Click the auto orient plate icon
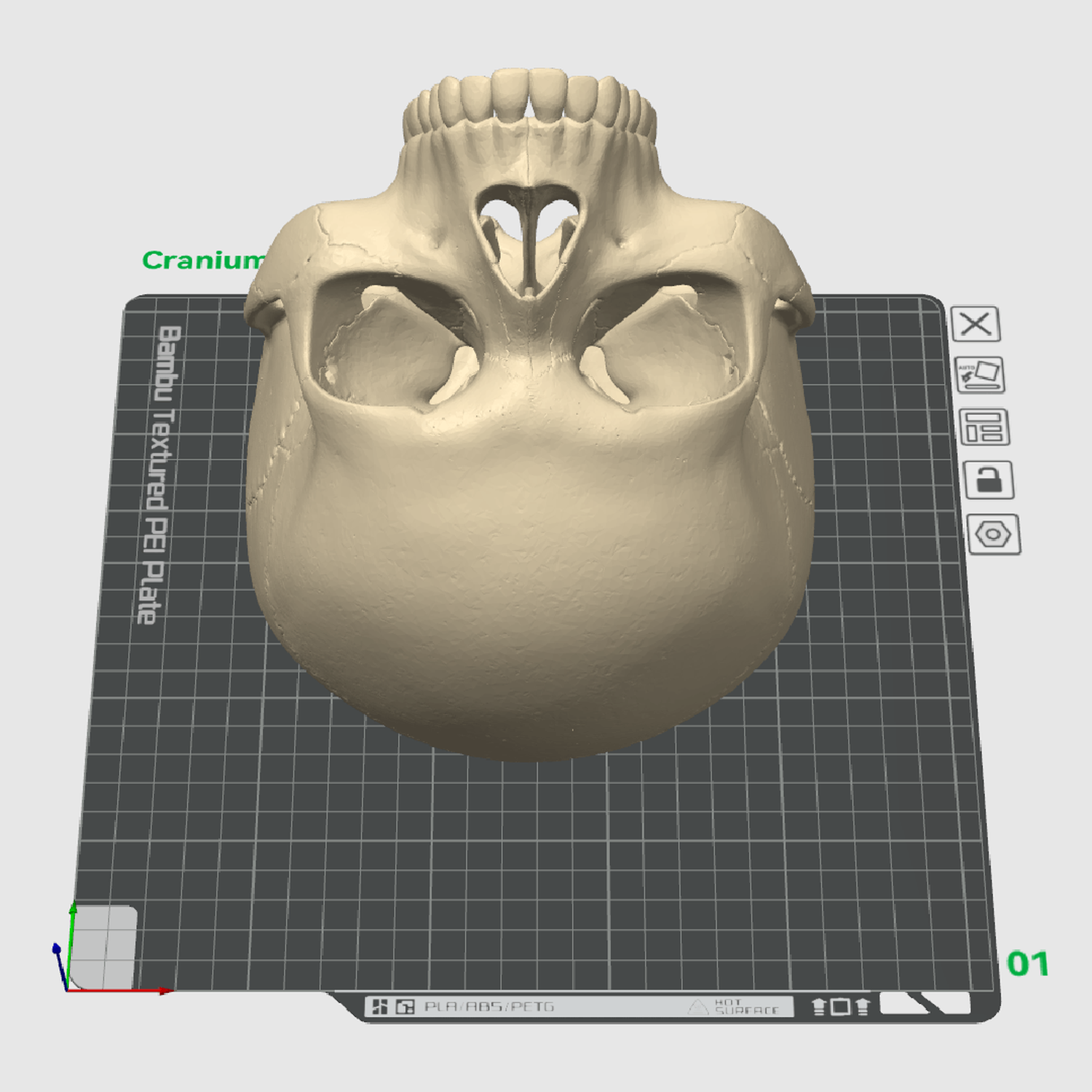The width and height of the screenshot is (1092, 1092). pyautogui.click(x=980, y=375)
